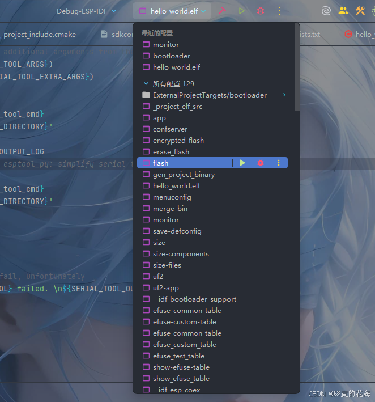Select show_efuse_table configuration
The image size is (375, 402).
[212, 378]
